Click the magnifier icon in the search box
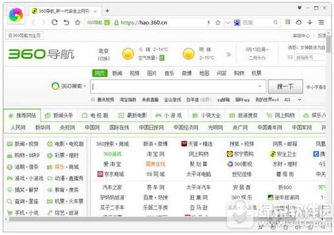Screen dimensions: 334x235 276,22
